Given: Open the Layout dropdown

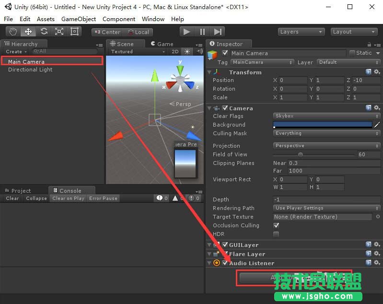Looking at the screenshot, I should 354,32.
